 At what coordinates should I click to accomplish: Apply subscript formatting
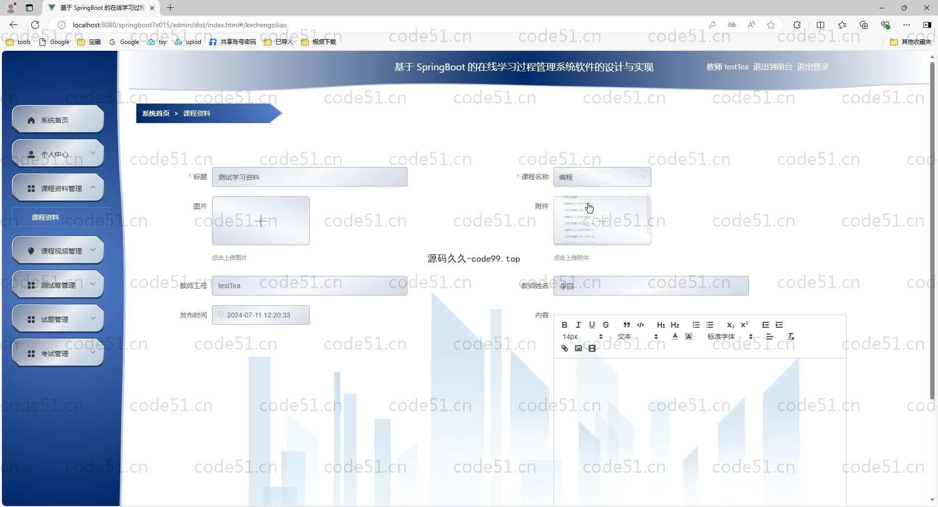click(x=730, y=325)
